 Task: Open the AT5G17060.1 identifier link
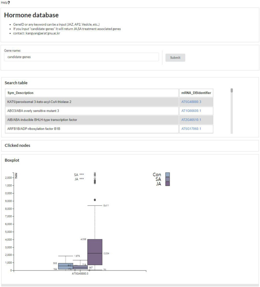(x=191, y=128)
